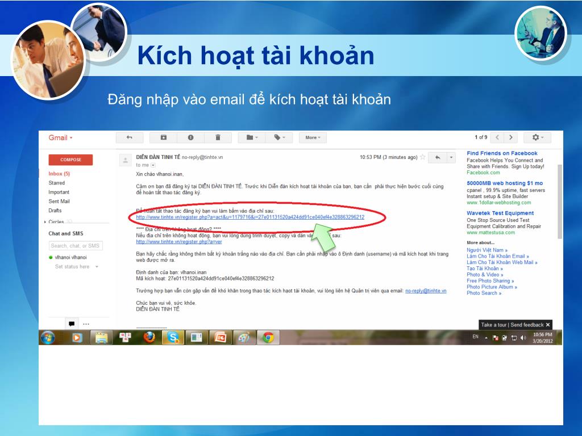Open 'Wavetek Test Equipment' ad

pos(500,213)
